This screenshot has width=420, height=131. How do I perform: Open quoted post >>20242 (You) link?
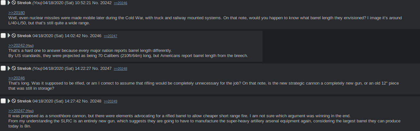point(21,45)
